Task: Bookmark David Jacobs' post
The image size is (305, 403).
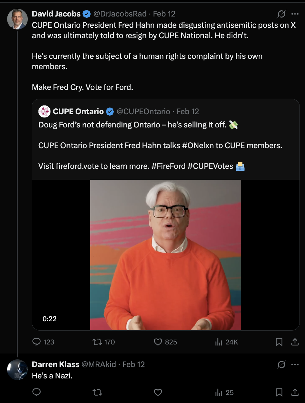Action: pyautogui.click(x=279, y=342)
